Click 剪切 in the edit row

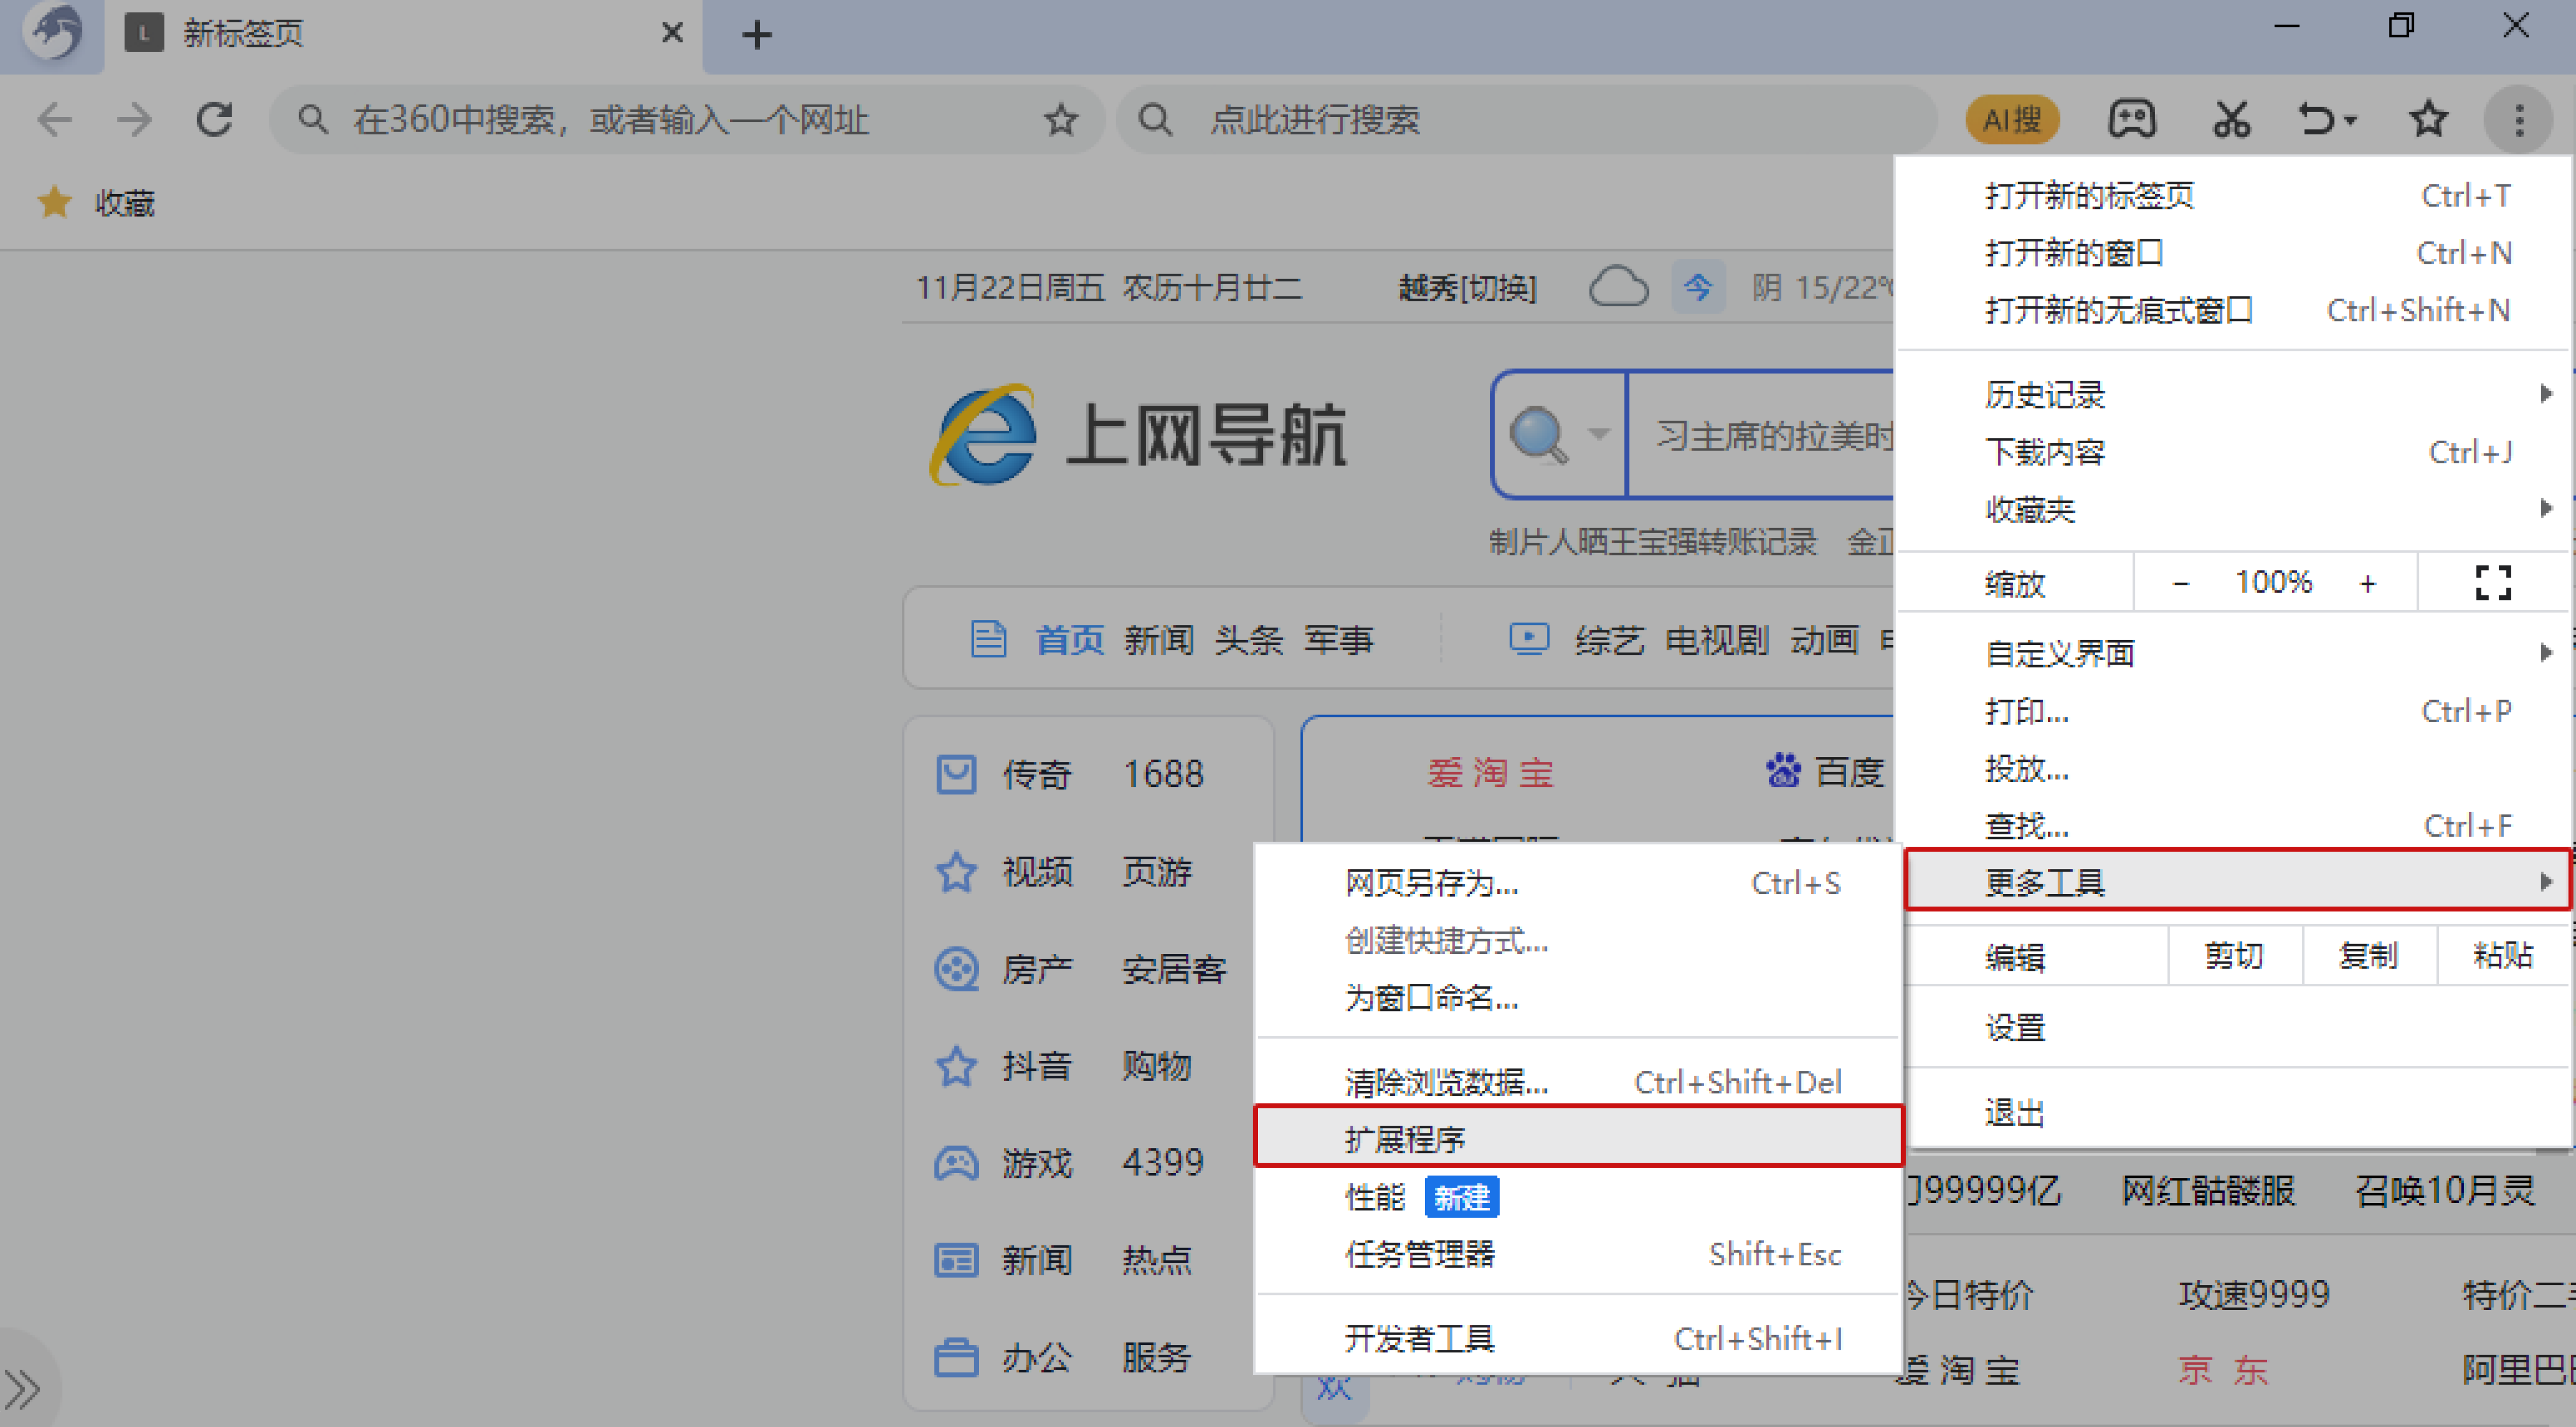2234,955
